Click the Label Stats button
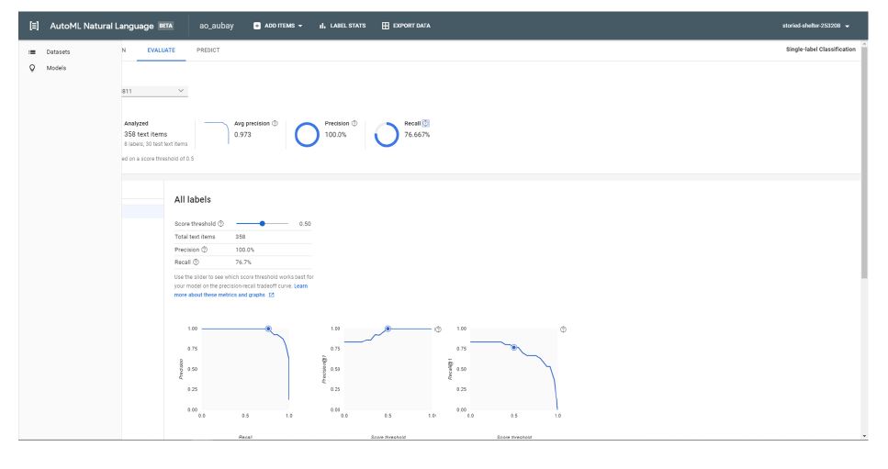The image size is (888, 469). (x=343, y=26)
